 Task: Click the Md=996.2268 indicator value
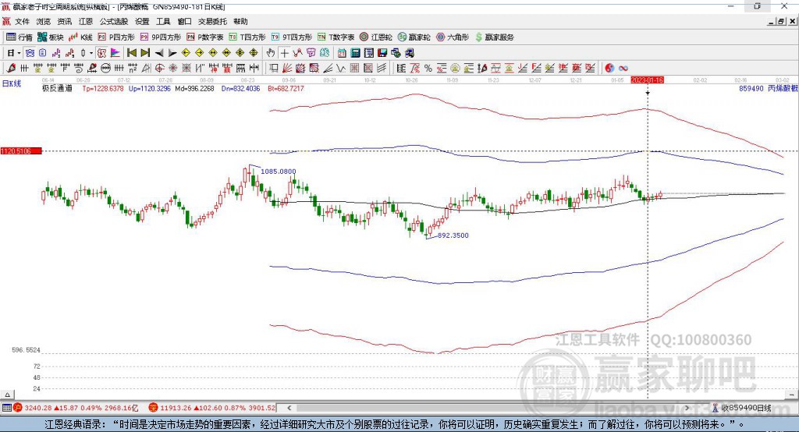(x=194, y=88)
